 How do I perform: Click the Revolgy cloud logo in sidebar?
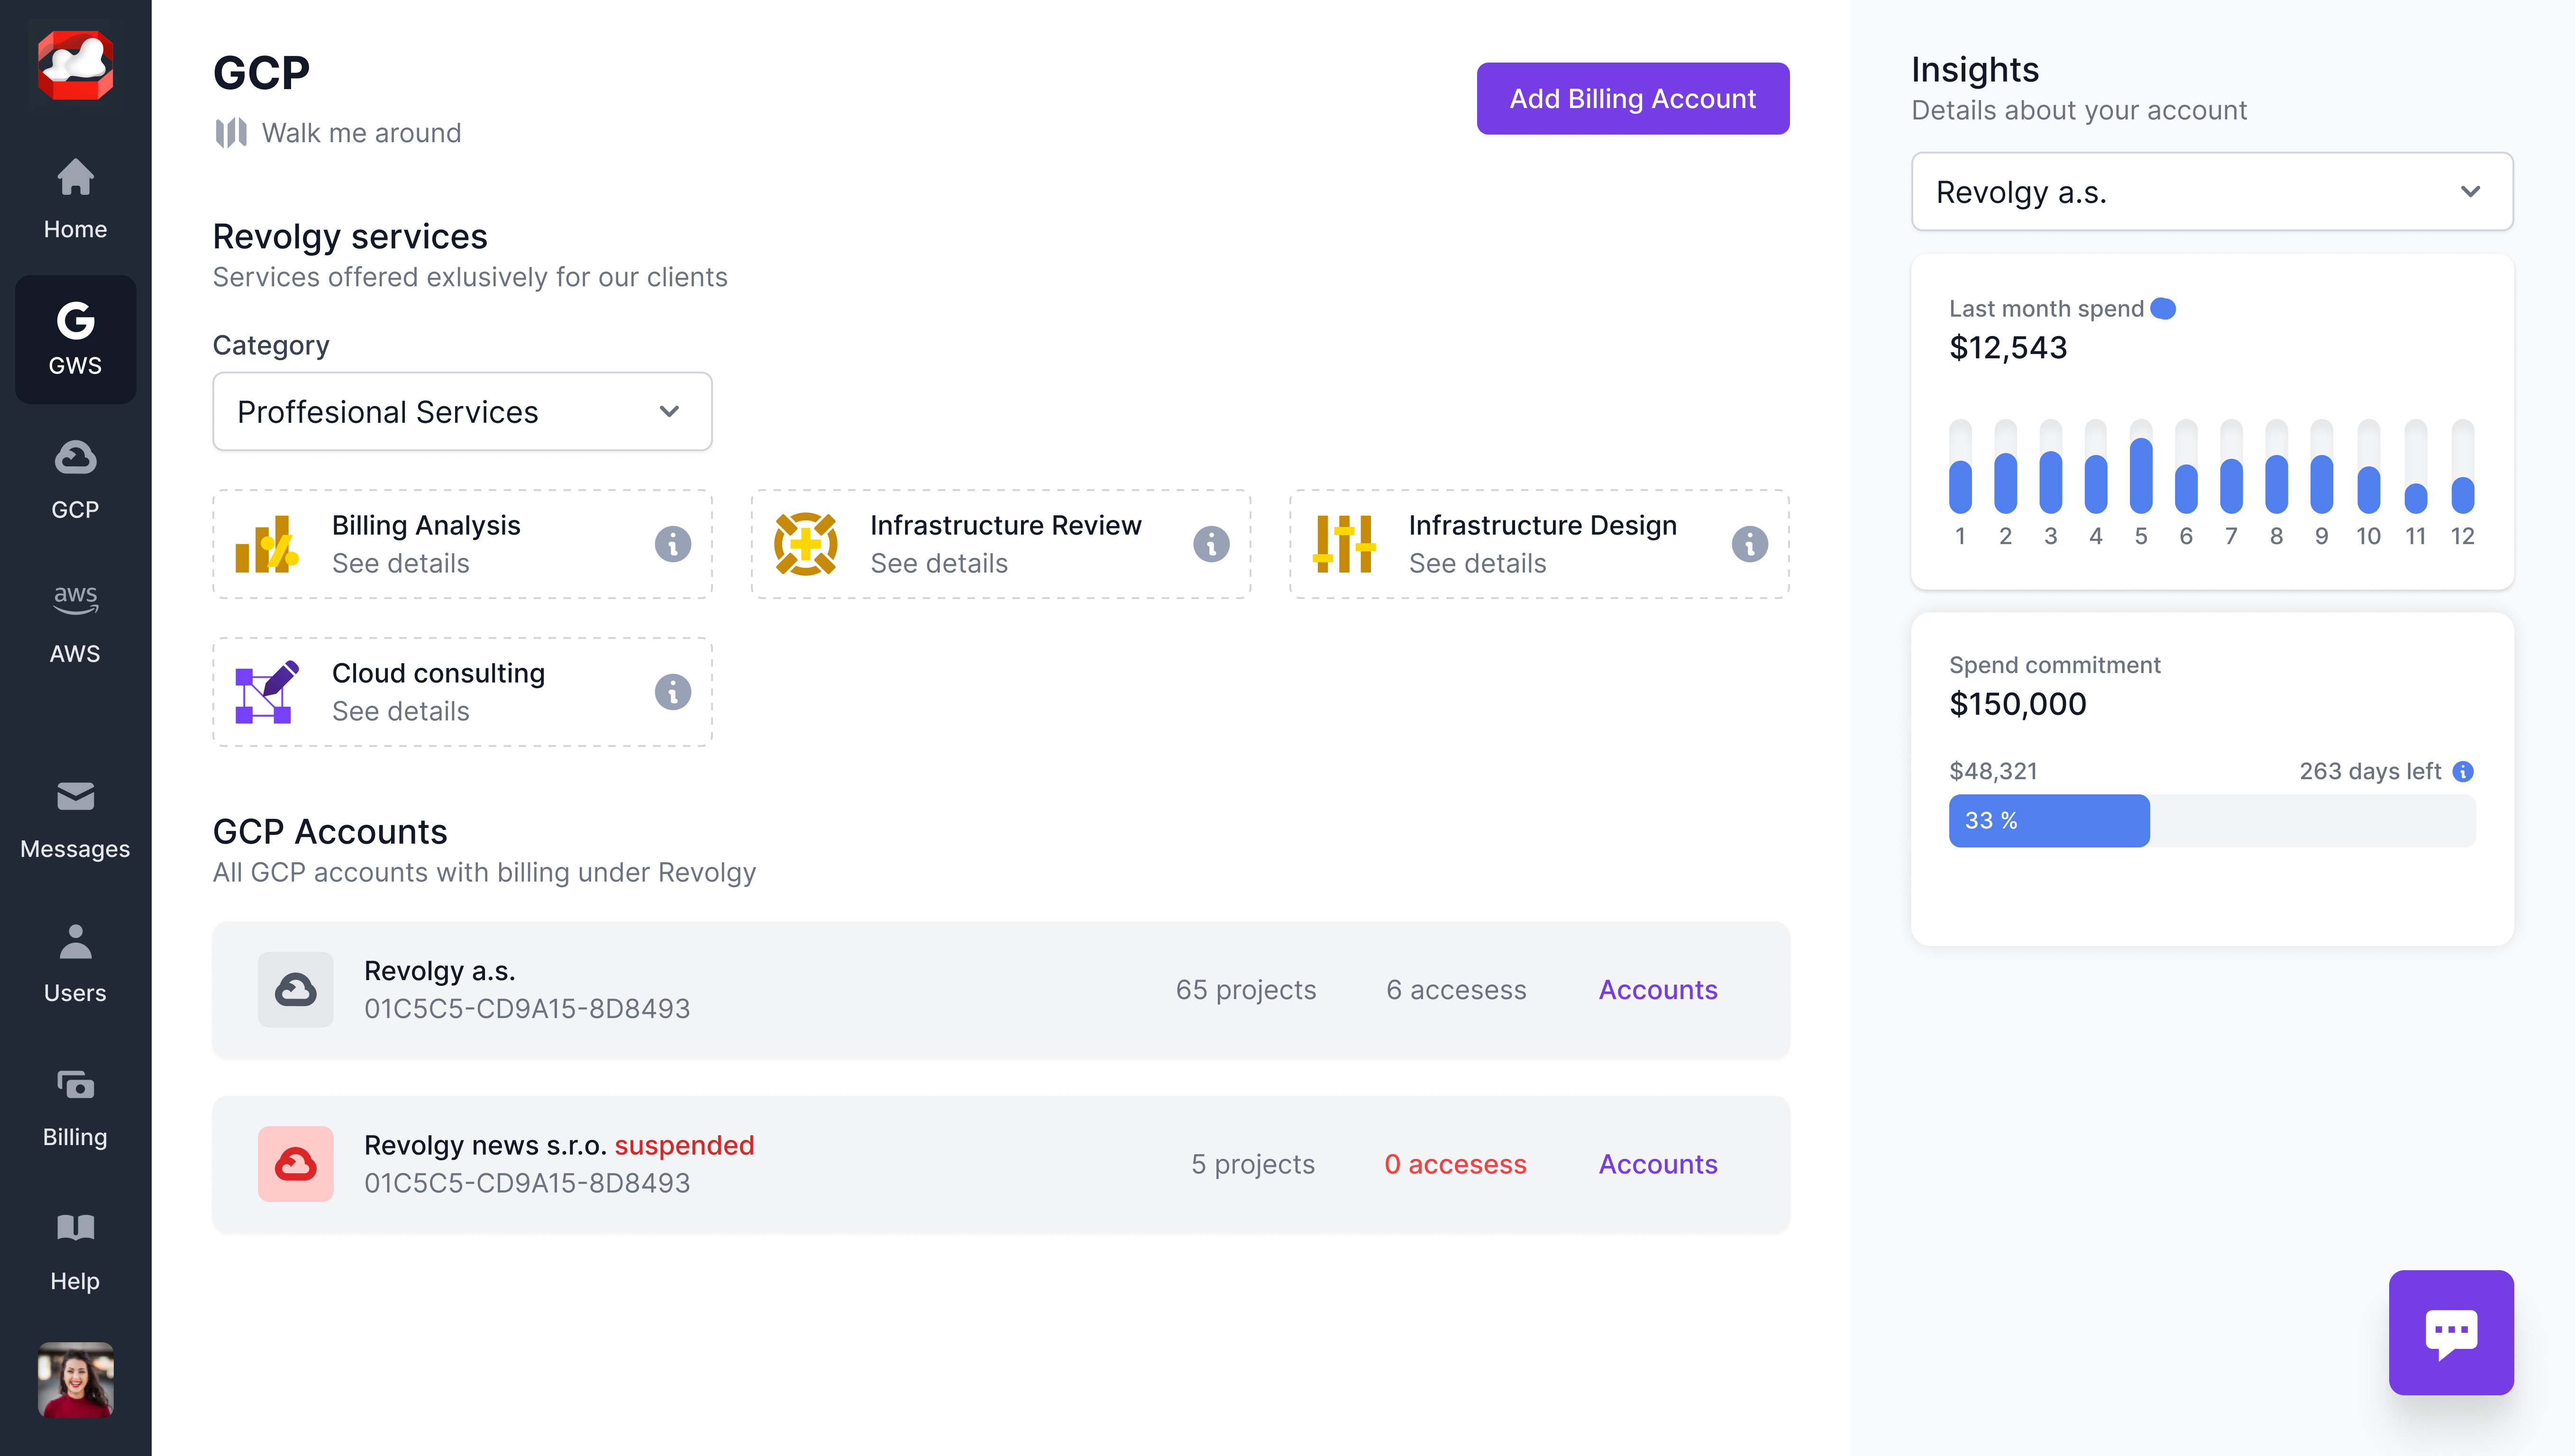tap(75, 64)
